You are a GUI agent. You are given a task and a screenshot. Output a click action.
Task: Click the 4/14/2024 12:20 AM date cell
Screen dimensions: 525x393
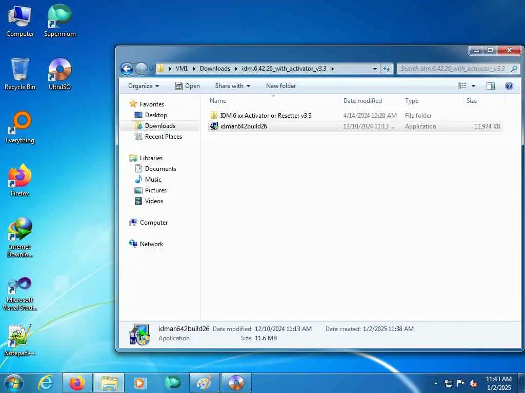coord(370,116)
